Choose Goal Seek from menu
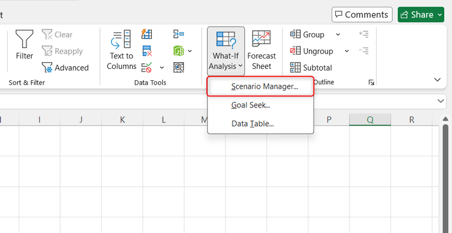 point(260,105)
